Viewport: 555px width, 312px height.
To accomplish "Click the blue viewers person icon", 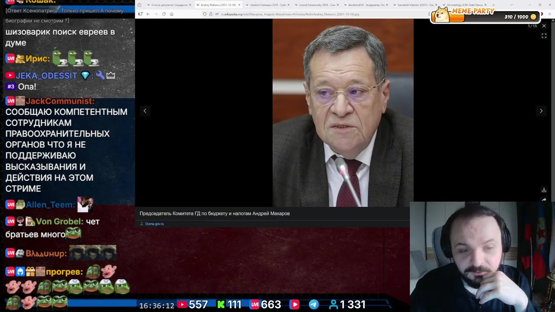I will pos(333,305).
